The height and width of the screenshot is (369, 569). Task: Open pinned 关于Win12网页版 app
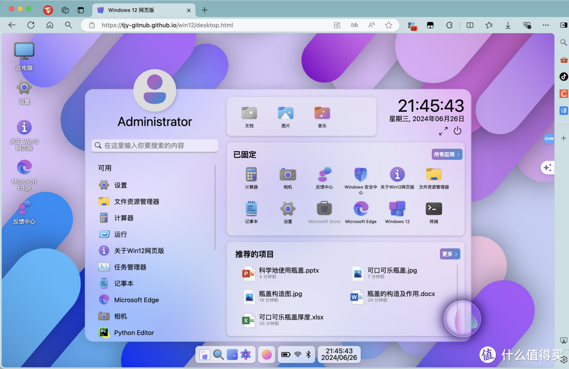pyautogui.click(x=397, y=178)
